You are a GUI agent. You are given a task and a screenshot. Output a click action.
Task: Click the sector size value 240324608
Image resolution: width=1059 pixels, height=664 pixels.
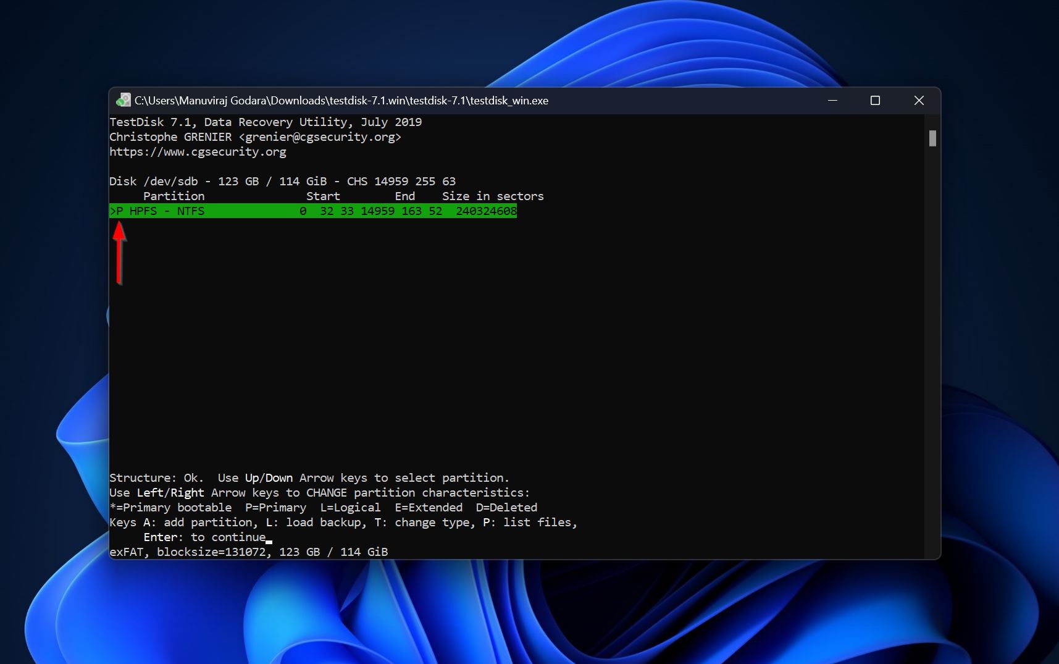(x=486, y=211)
